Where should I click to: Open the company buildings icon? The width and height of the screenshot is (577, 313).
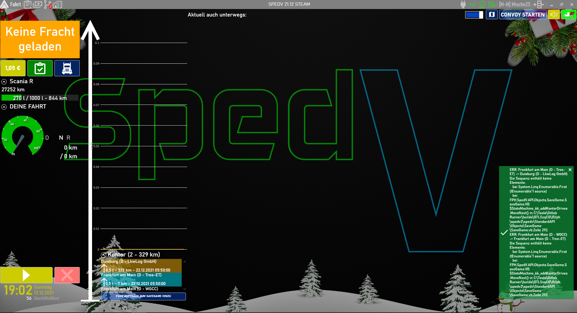[57, 5]
